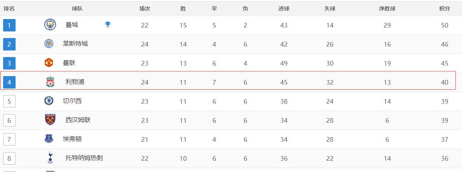Click the West Ham United crest
Screen dimensions: 462x172
pos(50,120)
